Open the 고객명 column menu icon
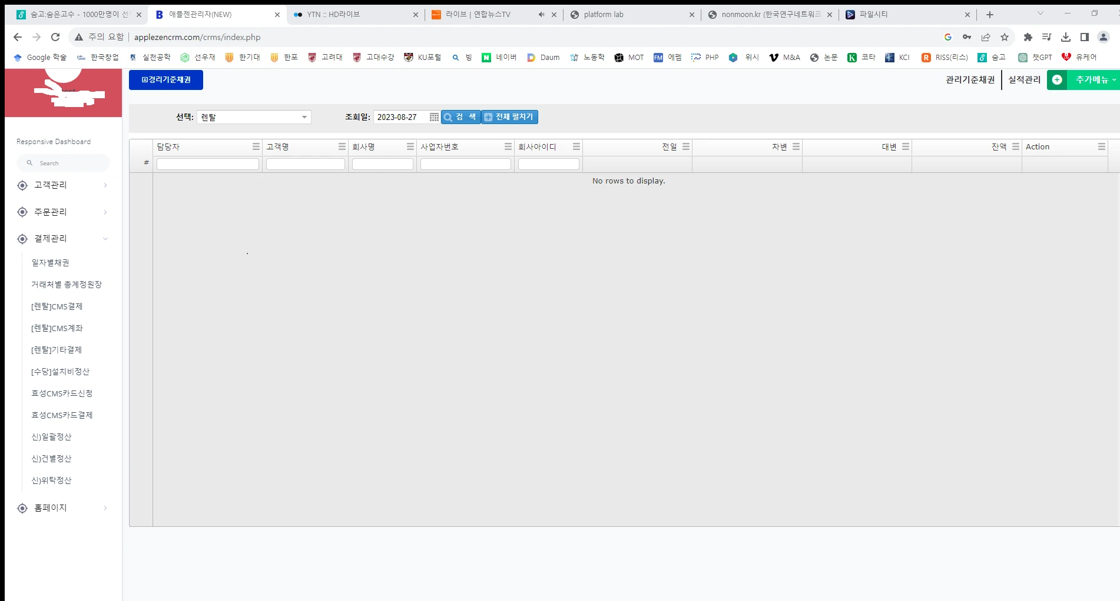 [x=342, y=146]
